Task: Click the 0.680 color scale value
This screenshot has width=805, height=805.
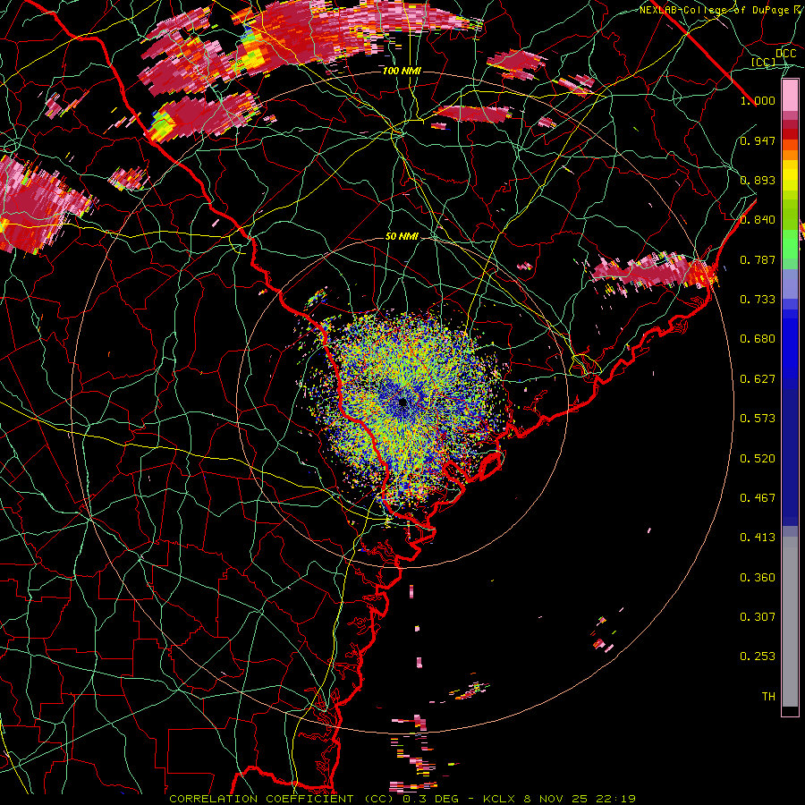Action: [758, 339]
